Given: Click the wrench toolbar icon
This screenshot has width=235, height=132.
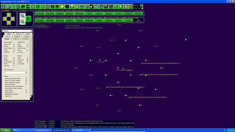Looking at the screenshot, I should pos(91,7).
